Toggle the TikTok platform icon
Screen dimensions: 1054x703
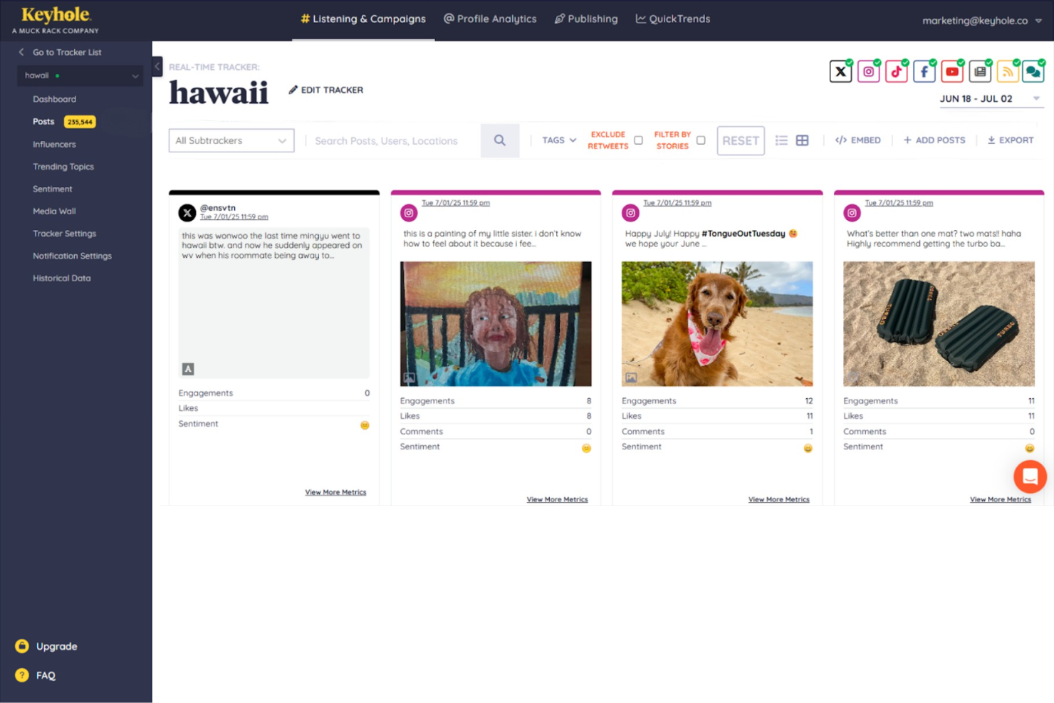point(896,71)
